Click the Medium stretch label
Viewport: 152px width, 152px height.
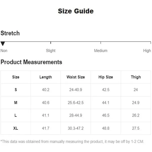click(x=101, y=51)
